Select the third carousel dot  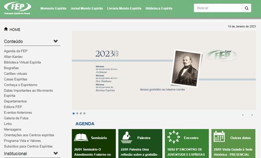[x=81, y=113]
